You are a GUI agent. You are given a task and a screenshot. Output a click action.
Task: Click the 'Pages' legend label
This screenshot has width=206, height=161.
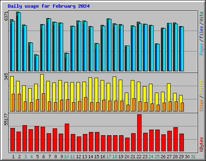point(202,49)
